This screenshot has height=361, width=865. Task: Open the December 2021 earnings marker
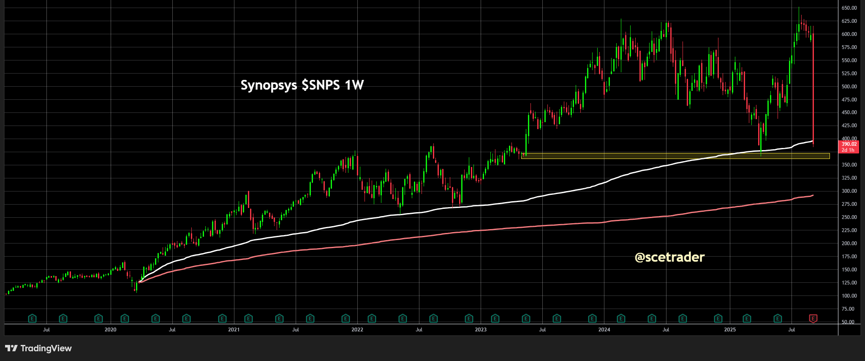click(345, 318)
